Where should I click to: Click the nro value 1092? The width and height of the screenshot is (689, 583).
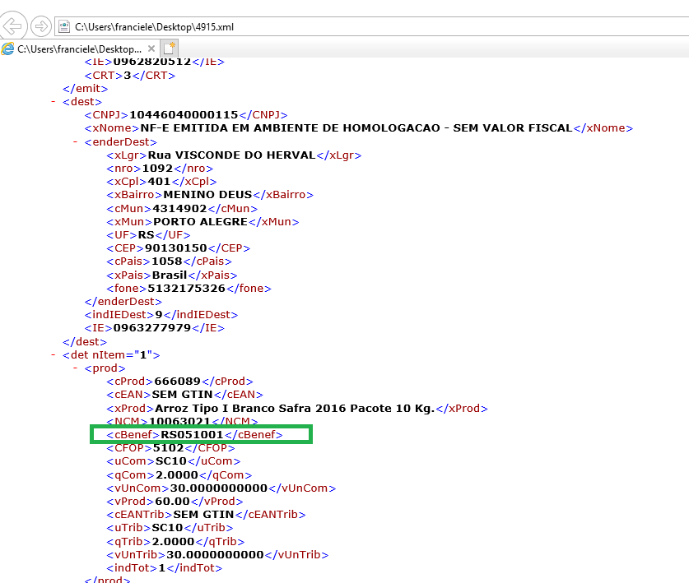click(157, 169)
